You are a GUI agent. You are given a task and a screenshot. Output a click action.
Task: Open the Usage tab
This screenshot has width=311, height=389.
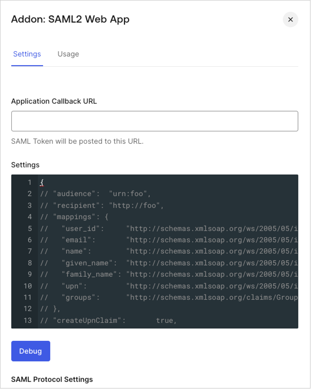click(x=68, y=54)
